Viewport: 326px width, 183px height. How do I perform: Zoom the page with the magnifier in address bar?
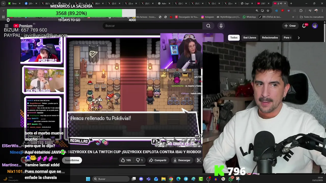257,11
